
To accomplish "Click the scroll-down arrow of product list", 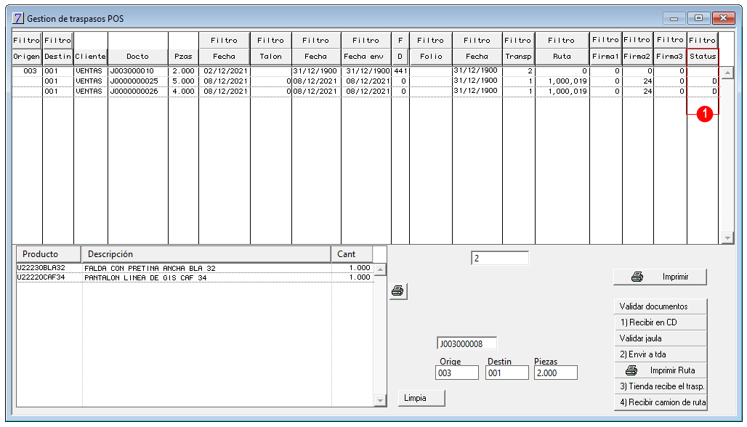I will pyautogui.click(x=380, y=400).
